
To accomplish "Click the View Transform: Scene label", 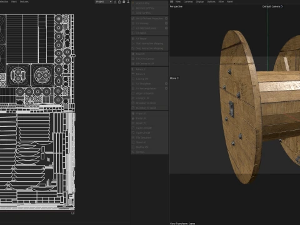I will coord(182,224).
